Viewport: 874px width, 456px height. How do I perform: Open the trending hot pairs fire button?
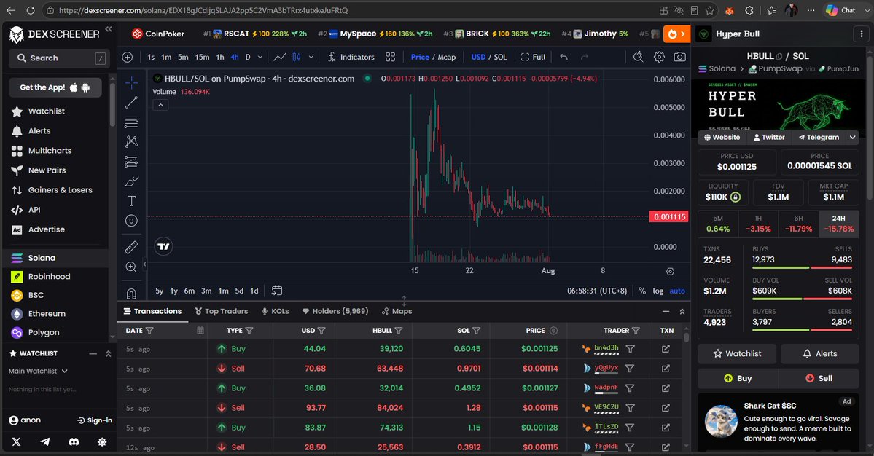pos(676,34)
